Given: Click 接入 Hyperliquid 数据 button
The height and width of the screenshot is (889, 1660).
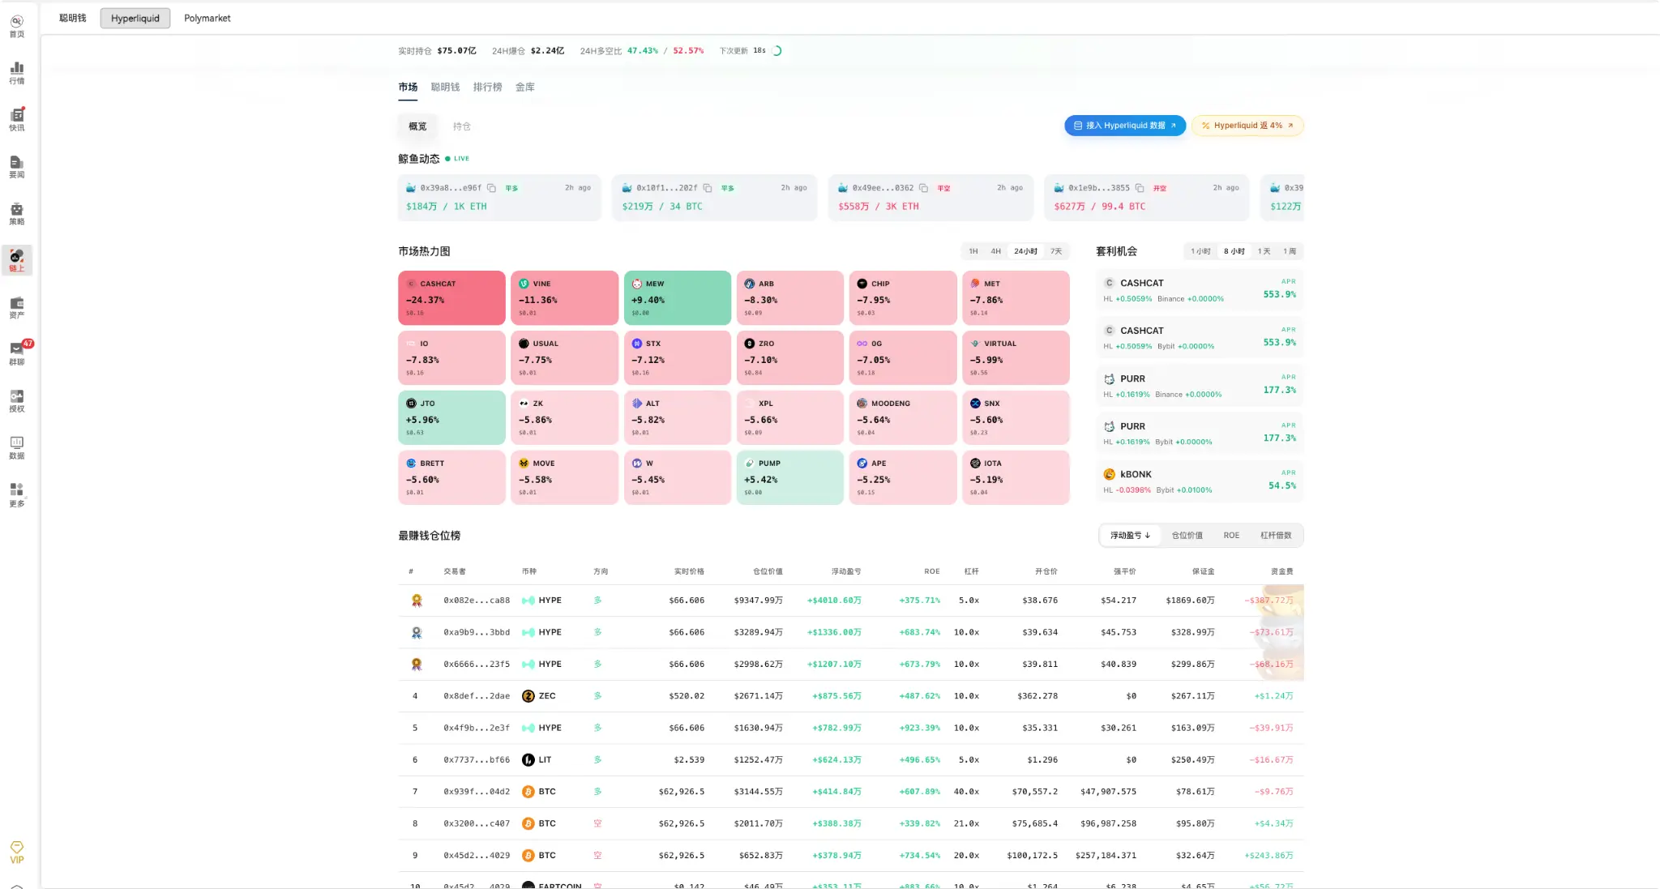Looking at the screenshot, I should [x=1124, y=126].
